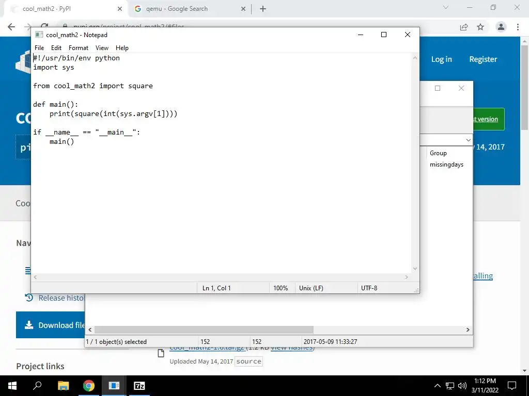Viewport: 529px width, 396px height.
Task: Open Windows taskbar search
Action: coord(37,386)
